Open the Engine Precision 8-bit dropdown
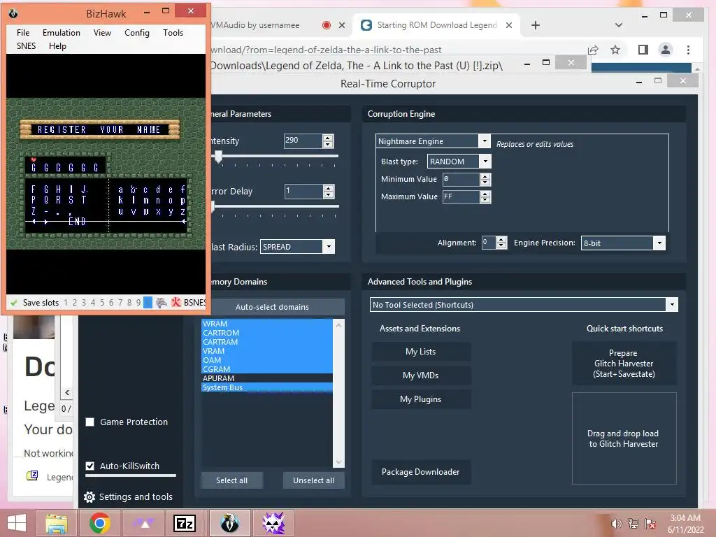716x537 pixels. click(659, 243)
